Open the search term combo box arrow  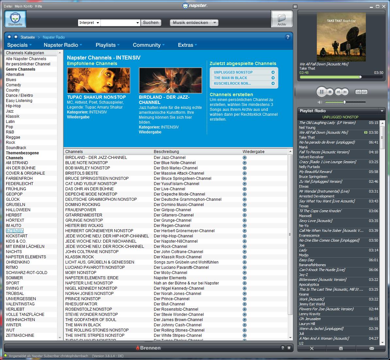[138, 23]
